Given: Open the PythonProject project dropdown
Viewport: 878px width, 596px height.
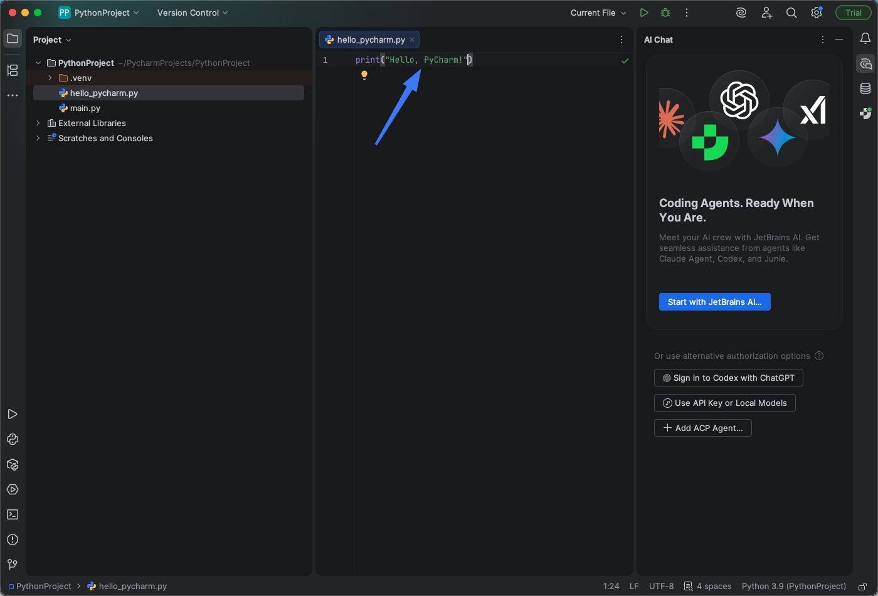Looking at the screenshot, I should [99, 13].
